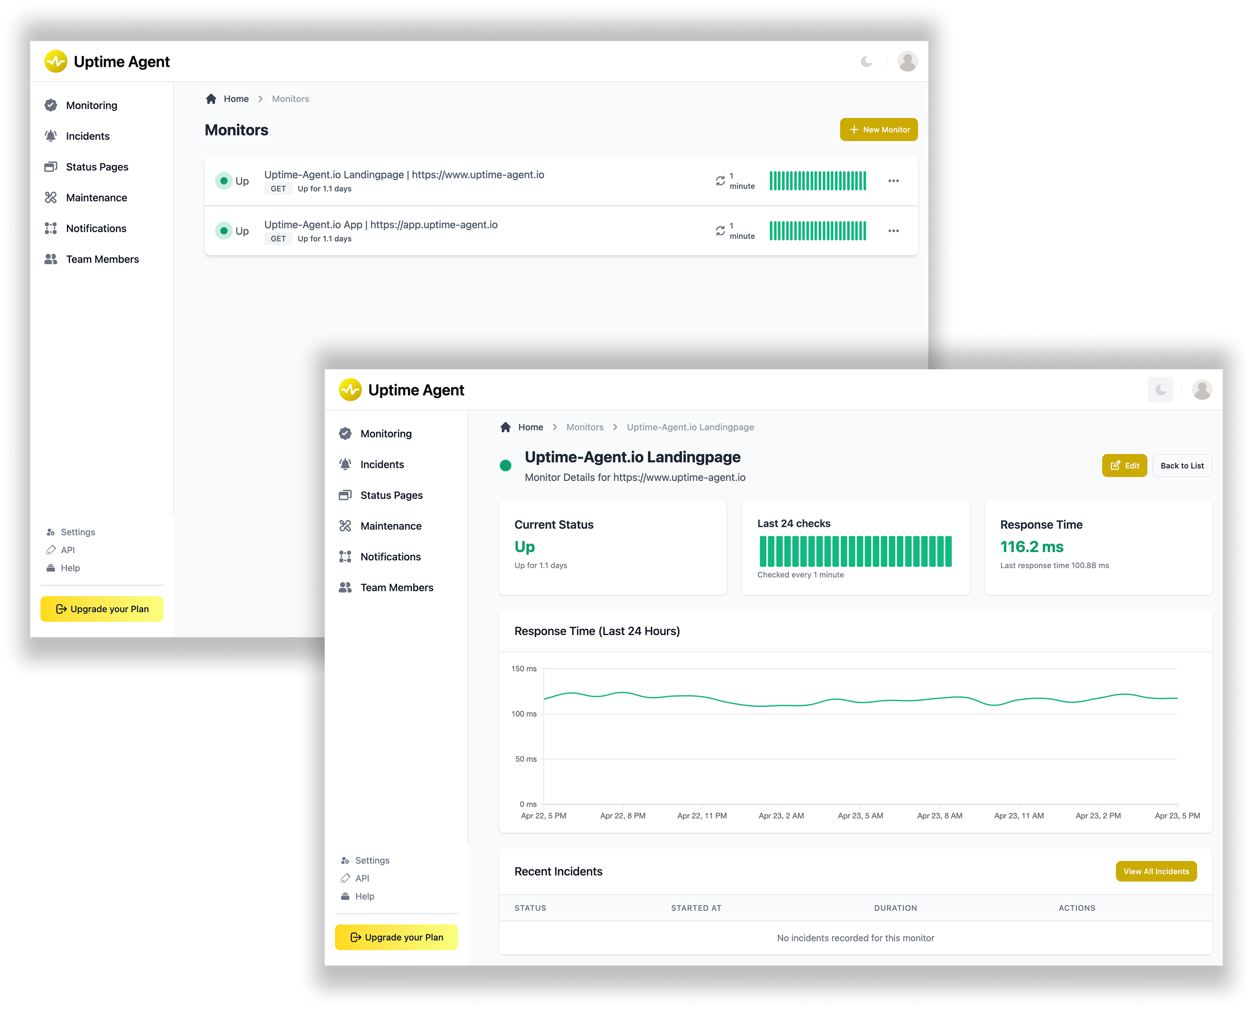Image resolution: width=1253 pixels, height=1010 pixels.
Task: Open options menu for Uptime-Agent.io Landingpage row
Action: (x=893, y=181)
